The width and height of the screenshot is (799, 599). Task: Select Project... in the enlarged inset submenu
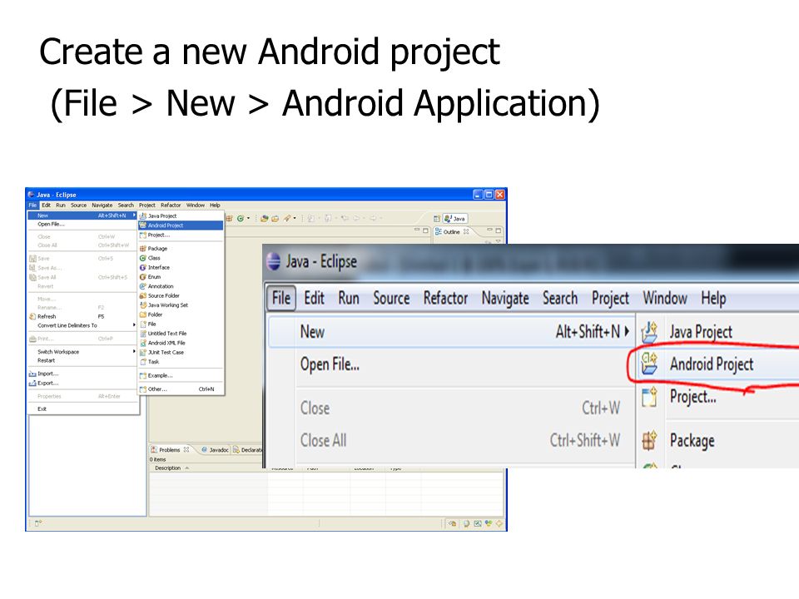click(718, 396)
